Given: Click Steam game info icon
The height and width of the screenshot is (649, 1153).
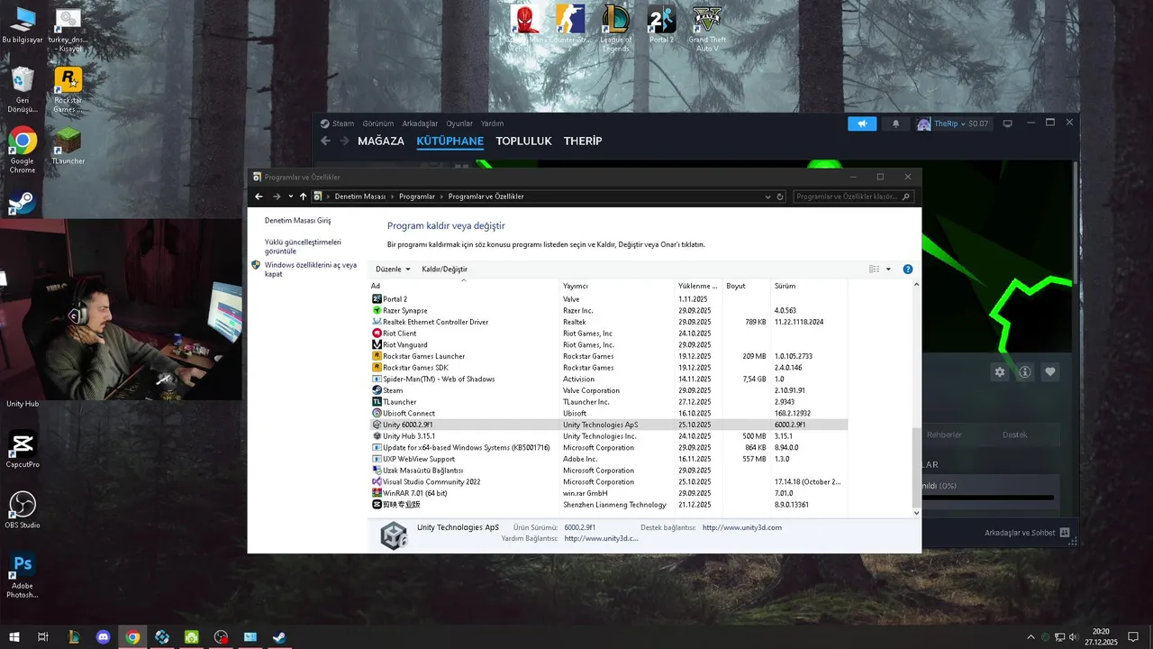Looking at the screenshot, I should 1025,371.
